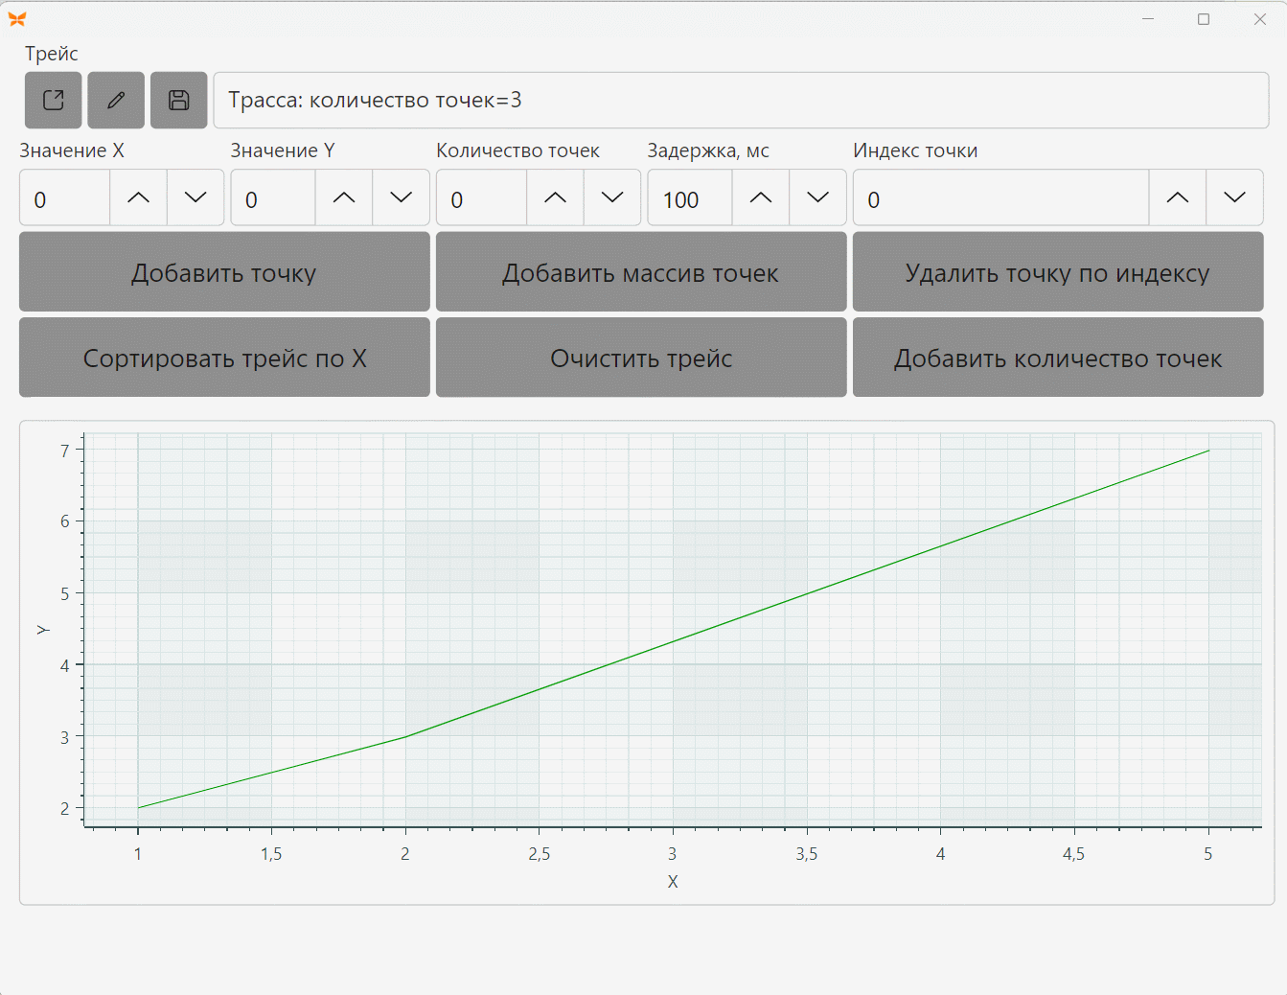Click the Y axis title on chart
The width and height of the screenshot is (1287, 995).
pyautogui.click(x=43, y=630)
